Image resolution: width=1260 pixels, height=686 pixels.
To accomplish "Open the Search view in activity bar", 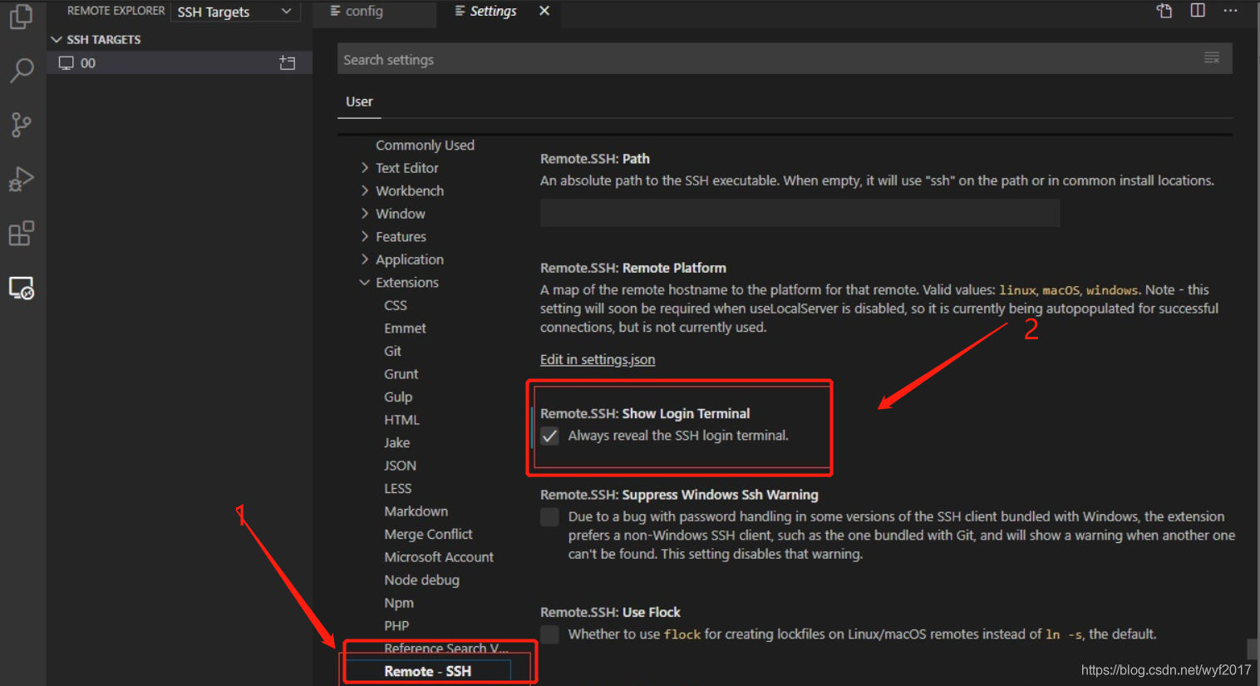I will click(21, 70).
